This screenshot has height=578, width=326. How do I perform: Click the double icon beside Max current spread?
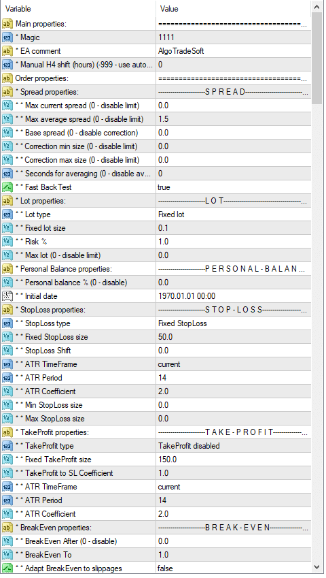pos(7,106)
